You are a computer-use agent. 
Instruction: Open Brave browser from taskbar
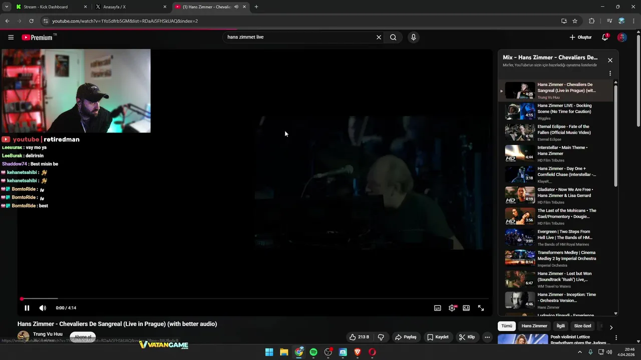pyautogui.click(x=358, y=352)
